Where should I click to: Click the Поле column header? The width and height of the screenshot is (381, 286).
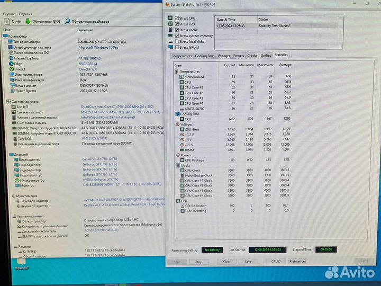pos(7,30)
